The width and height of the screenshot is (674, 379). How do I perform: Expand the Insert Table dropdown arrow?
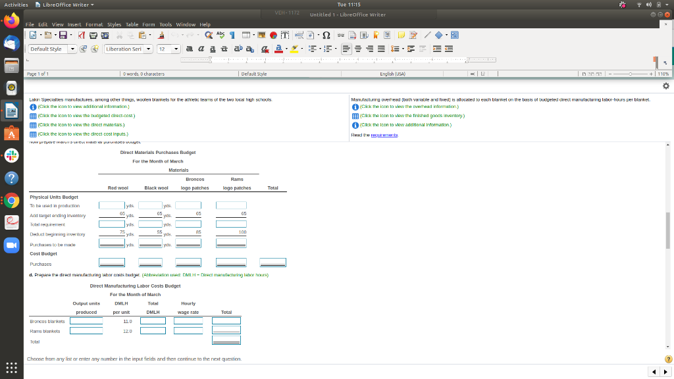253,36
